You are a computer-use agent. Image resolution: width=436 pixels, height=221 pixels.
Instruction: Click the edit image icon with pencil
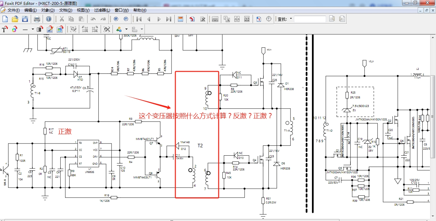tap(50, 29)
